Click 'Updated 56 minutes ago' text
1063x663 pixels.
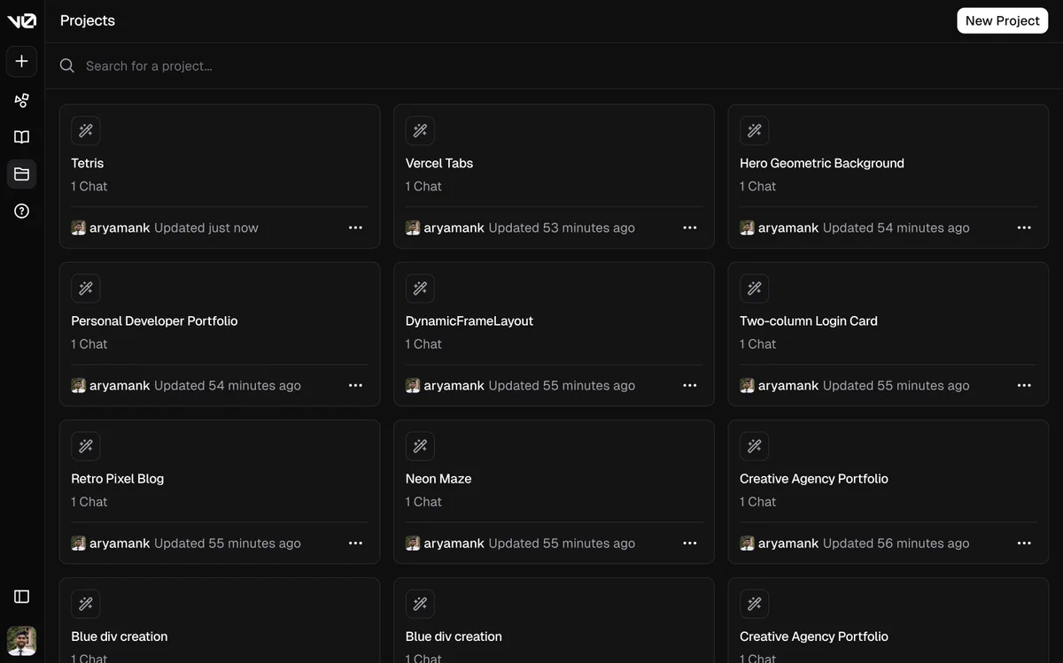coord(896,543)
